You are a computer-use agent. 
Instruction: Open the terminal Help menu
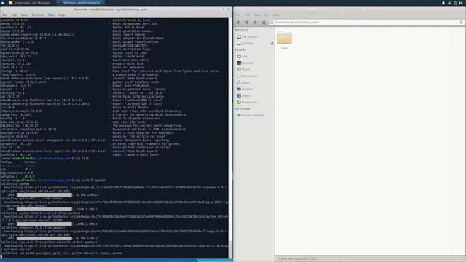pos(61,15)
